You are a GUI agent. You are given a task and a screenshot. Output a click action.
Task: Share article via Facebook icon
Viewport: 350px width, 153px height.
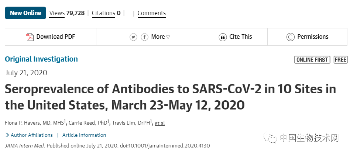pyautogui.click(x=144, y=37)
